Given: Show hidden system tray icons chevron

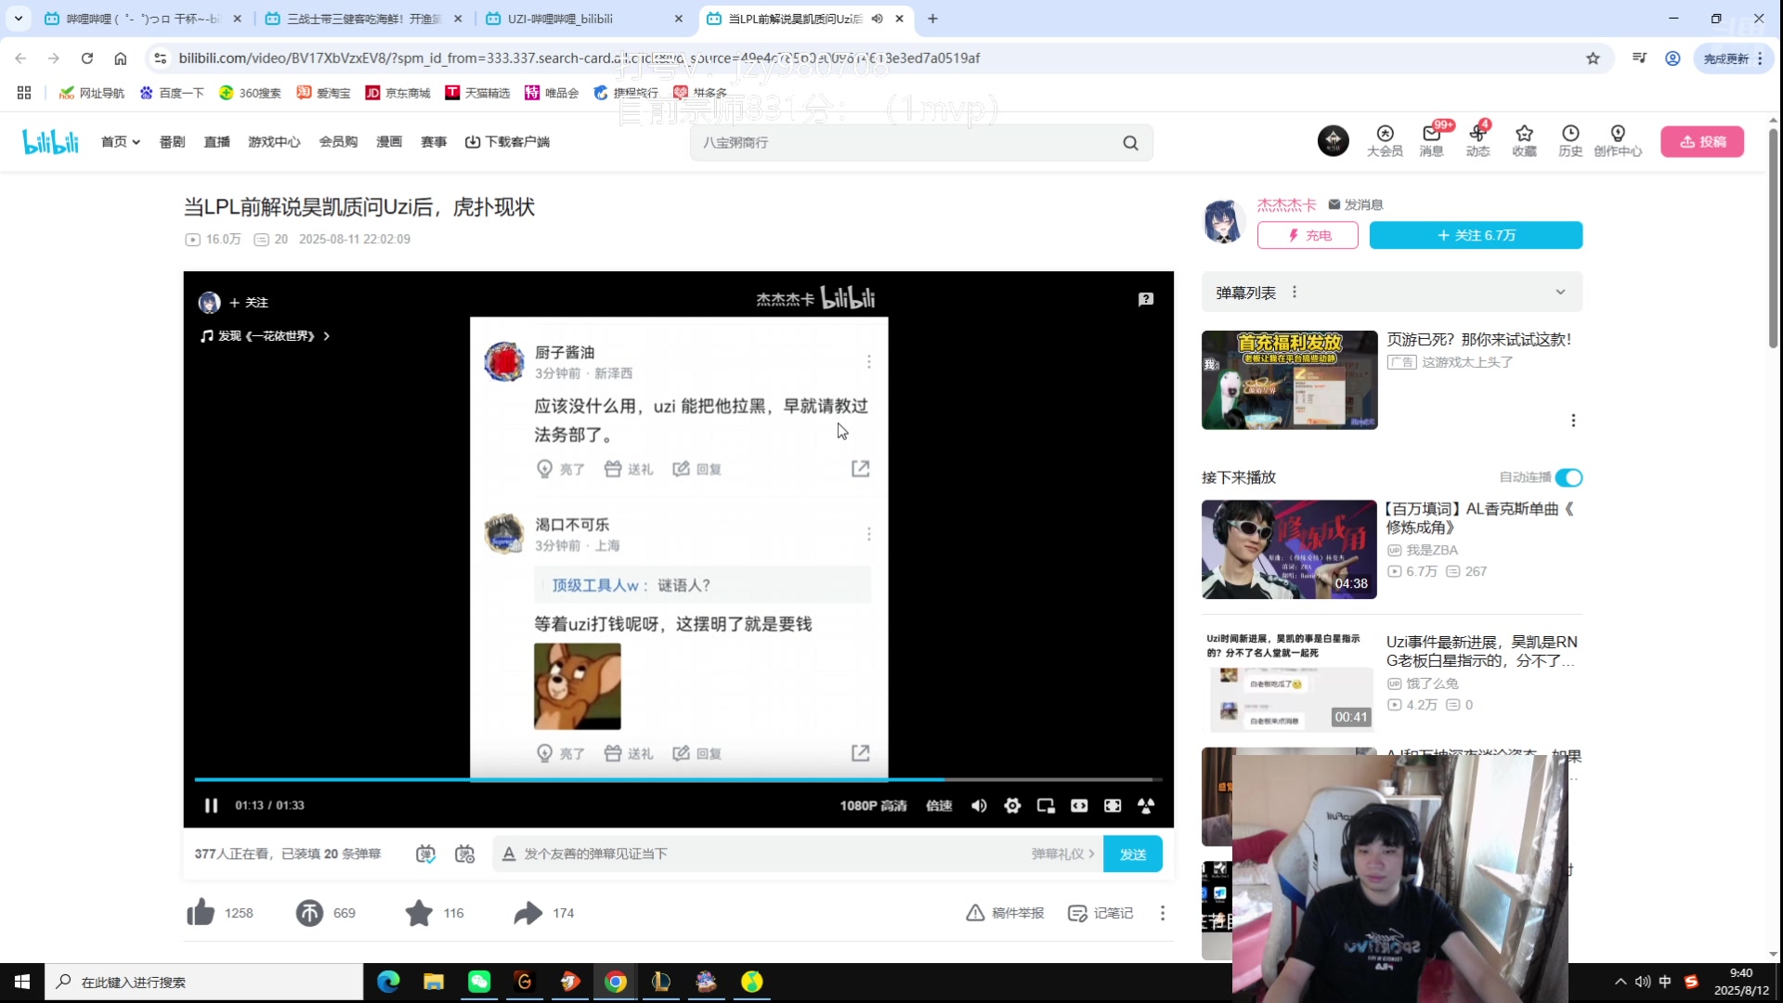Looking at the screenshot, I should [1620, 982].
